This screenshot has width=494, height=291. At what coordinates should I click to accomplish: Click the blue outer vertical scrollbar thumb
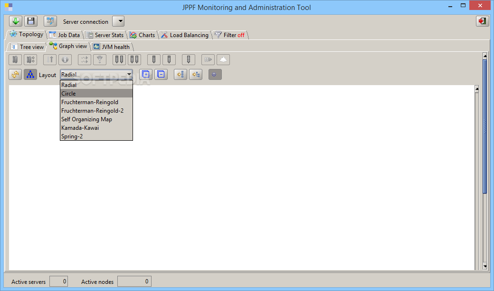click(x=485, y=126)
